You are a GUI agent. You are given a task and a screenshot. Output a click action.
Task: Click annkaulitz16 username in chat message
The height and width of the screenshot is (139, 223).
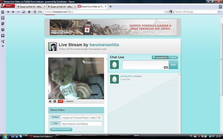click(x=126, y=76)
